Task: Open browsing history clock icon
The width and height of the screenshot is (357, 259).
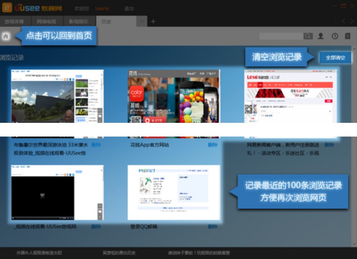Action: pyautogui.click(x=335, y=36)
